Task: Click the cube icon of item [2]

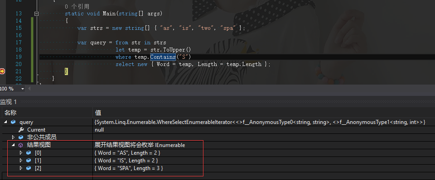Action: [29, 168]
